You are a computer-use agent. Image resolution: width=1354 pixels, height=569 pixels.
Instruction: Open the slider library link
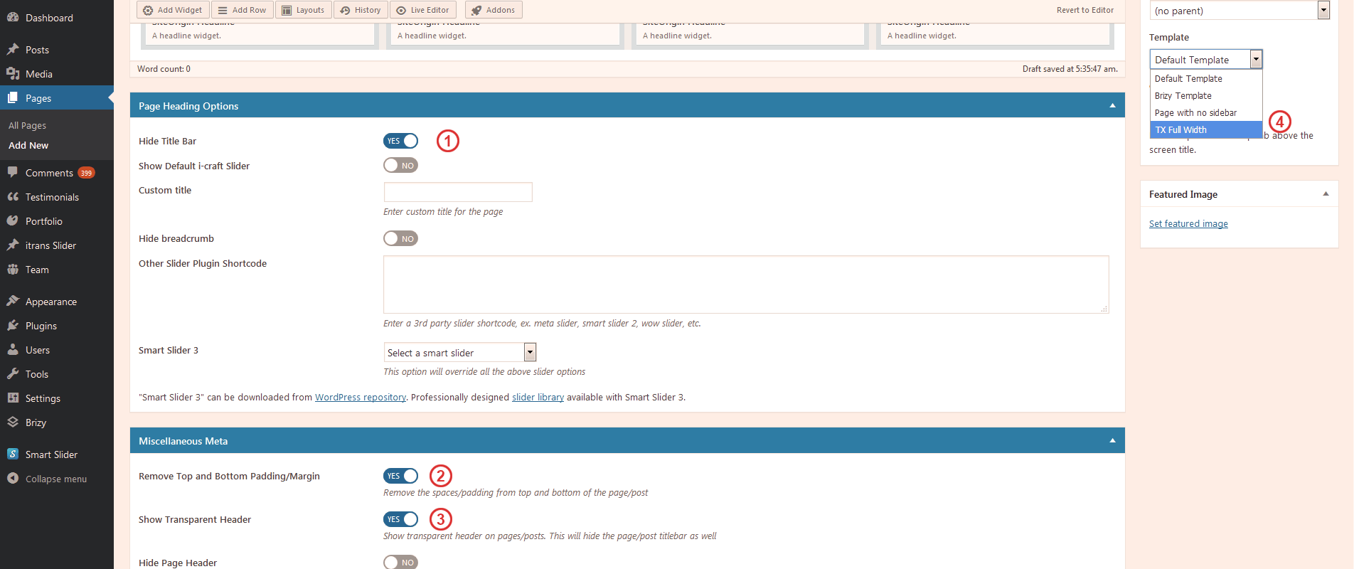[538, 398]
